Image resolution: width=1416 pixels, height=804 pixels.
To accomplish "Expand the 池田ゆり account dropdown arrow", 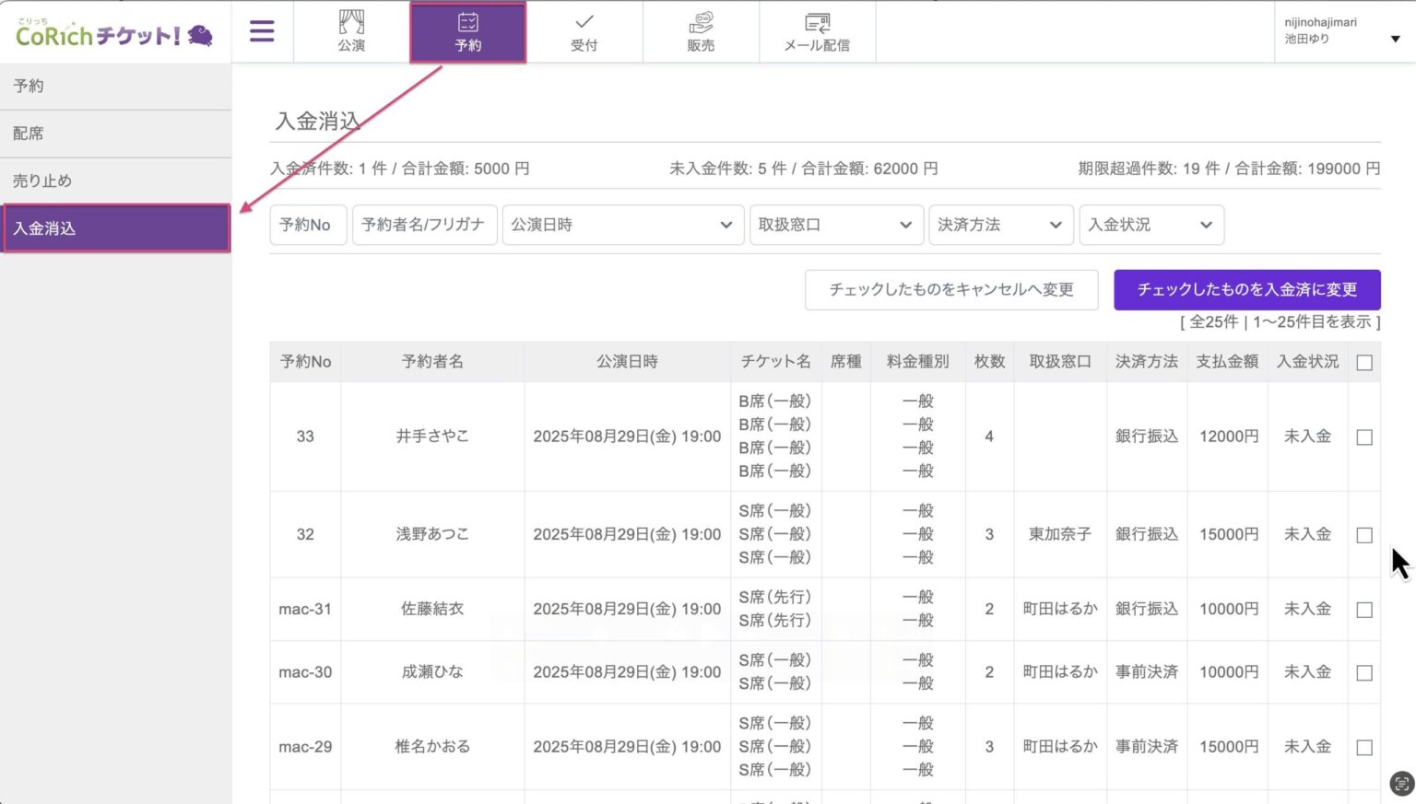I will tap(1394, 39).
